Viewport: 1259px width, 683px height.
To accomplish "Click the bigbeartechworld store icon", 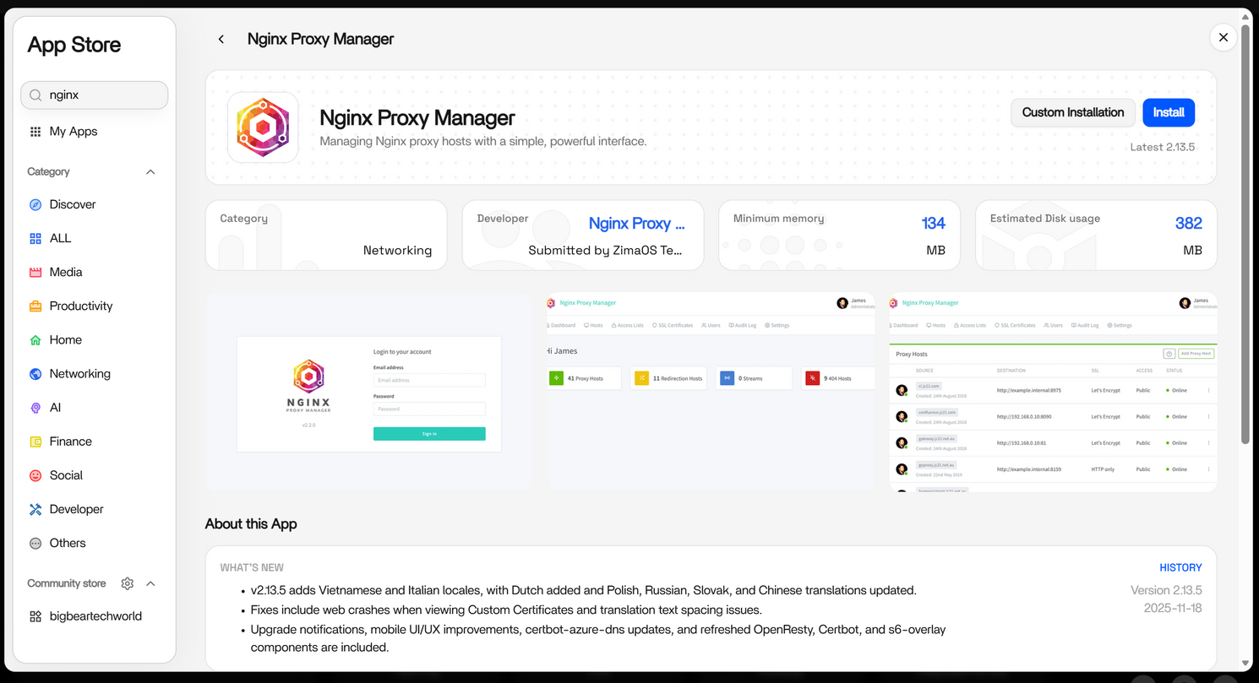I will coord(35,616).
